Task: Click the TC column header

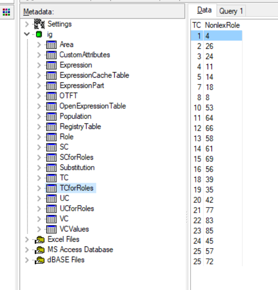Action: [x=196, y=25]
